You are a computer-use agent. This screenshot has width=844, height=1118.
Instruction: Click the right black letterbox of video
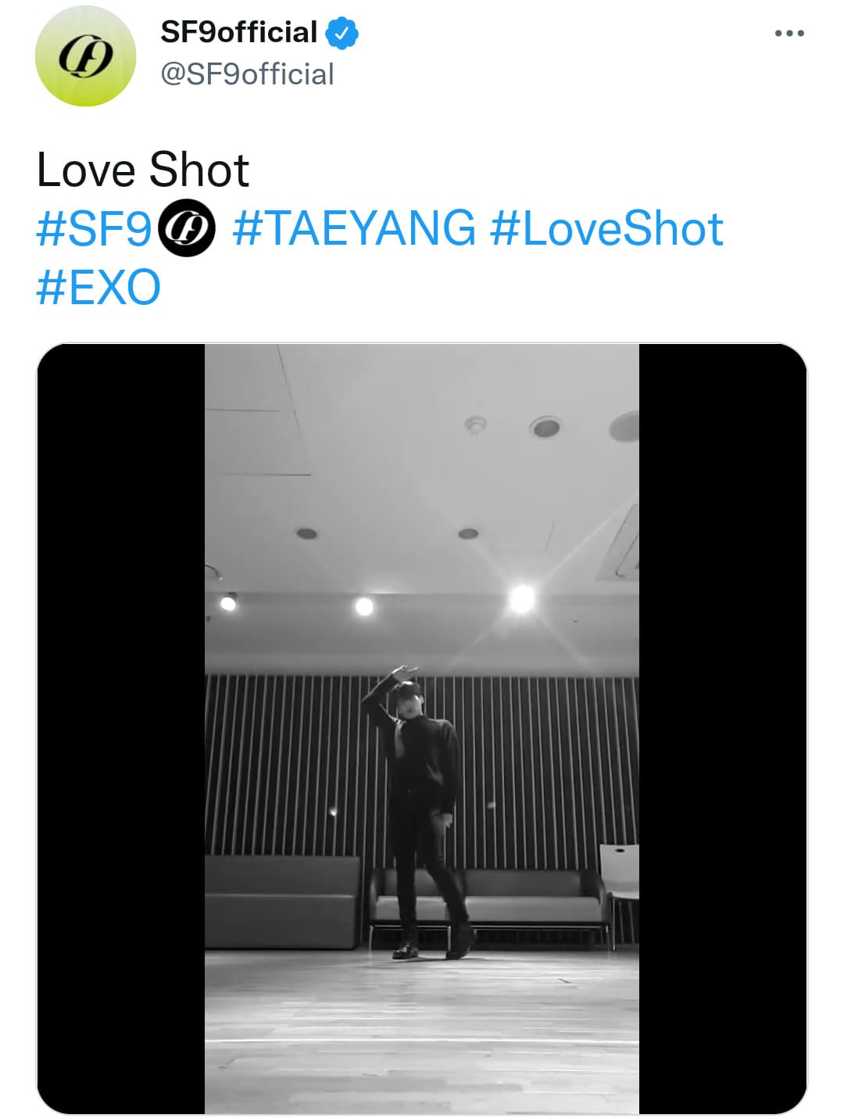(x=723, y=729)
